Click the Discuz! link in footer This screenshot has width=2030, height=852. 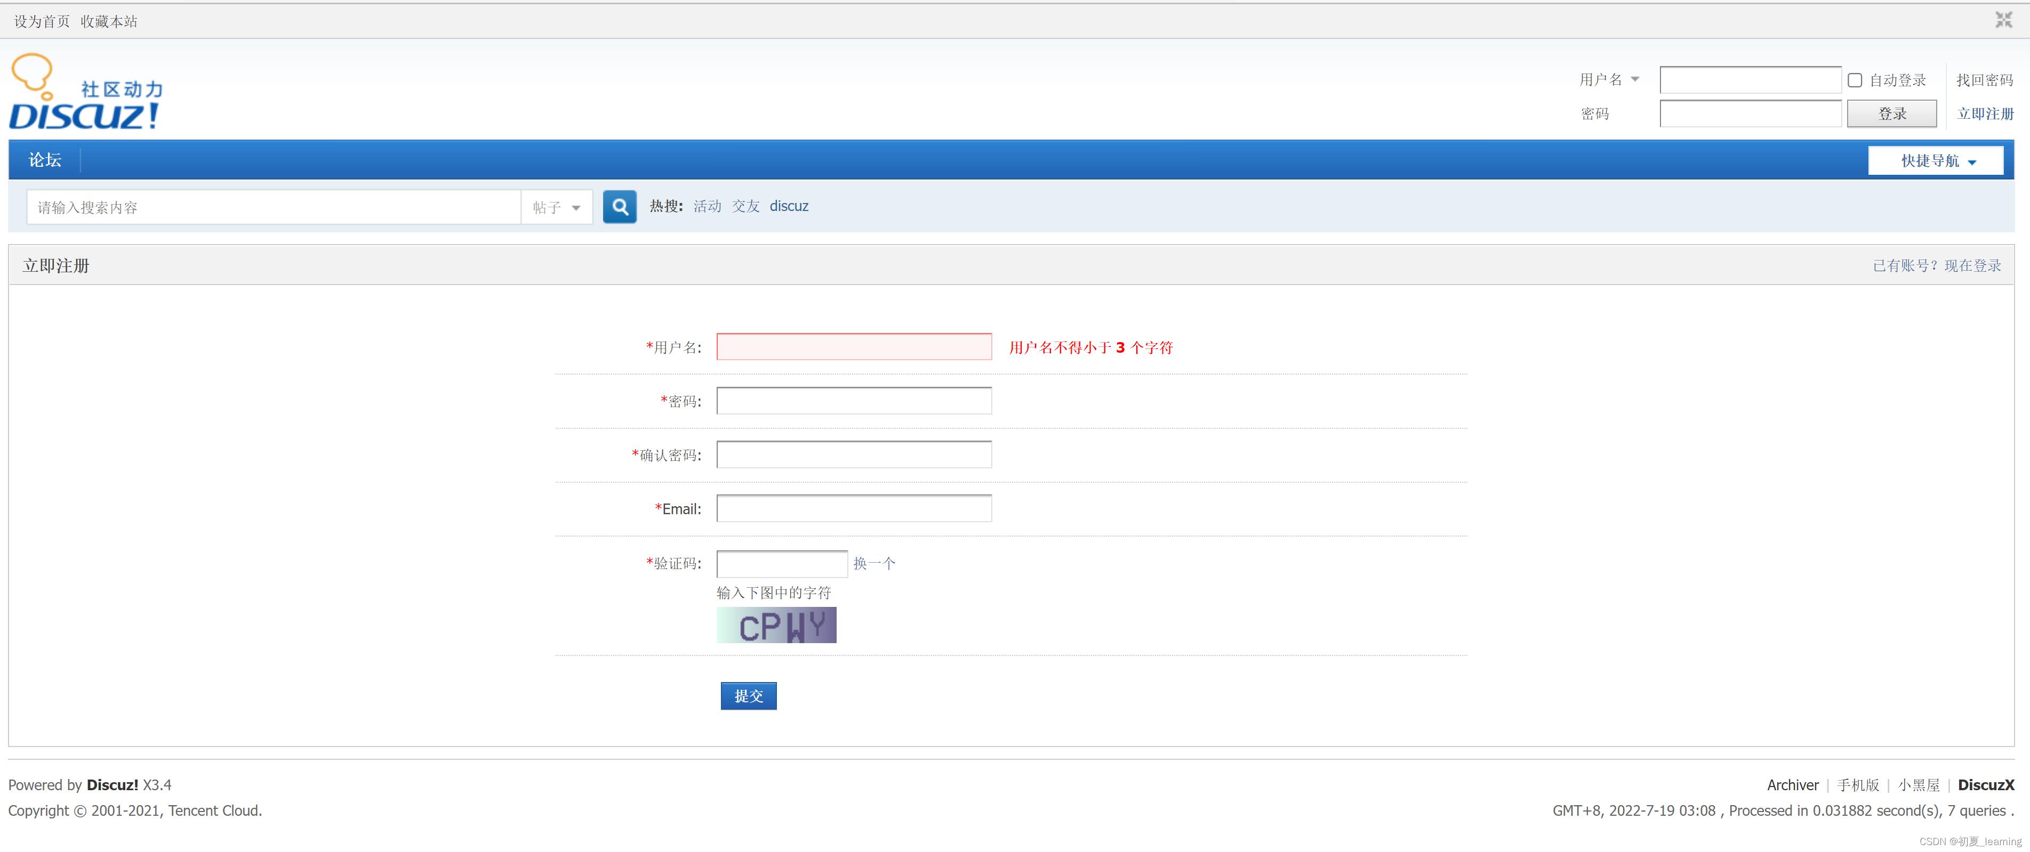point(112,785)
